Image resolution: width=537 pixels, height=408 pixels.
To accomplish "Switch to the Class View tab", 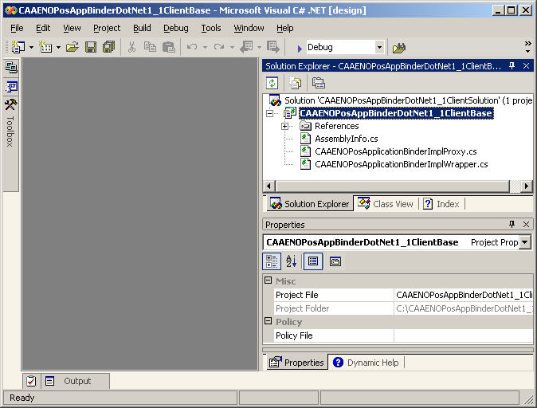I will pos(386,204).
